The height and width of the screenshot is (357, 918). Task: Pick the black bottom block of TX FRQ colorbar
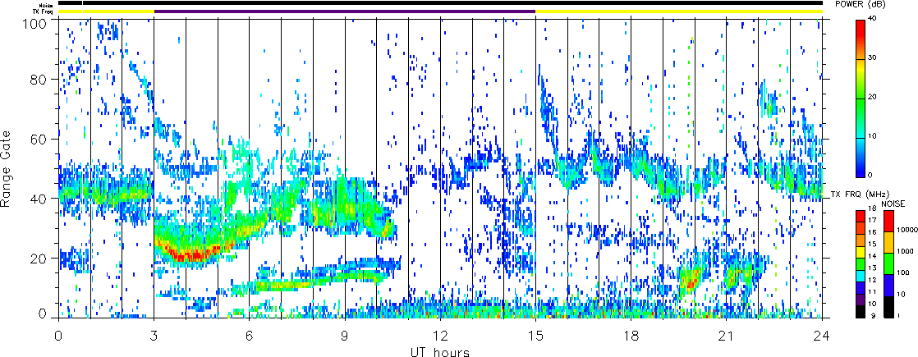pos(860,312)
